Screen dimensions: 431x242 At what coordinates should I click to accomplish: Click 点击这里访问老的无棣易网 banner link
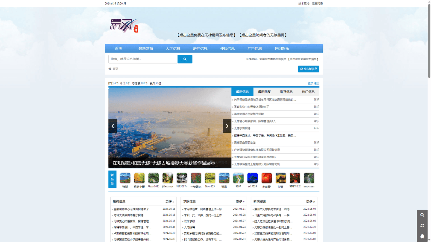[263, 35]
